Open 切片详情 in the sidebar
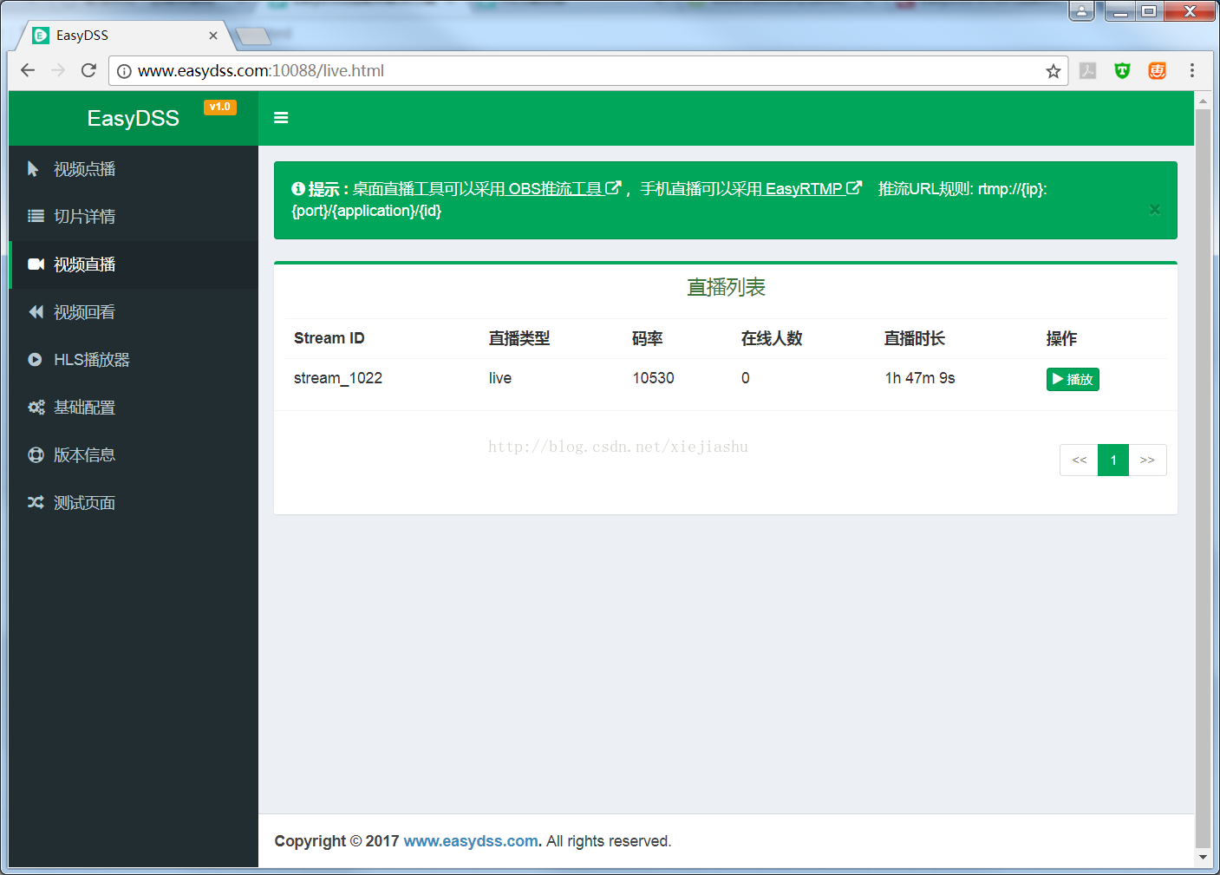 pyautogui.click(x=134, y=217)
